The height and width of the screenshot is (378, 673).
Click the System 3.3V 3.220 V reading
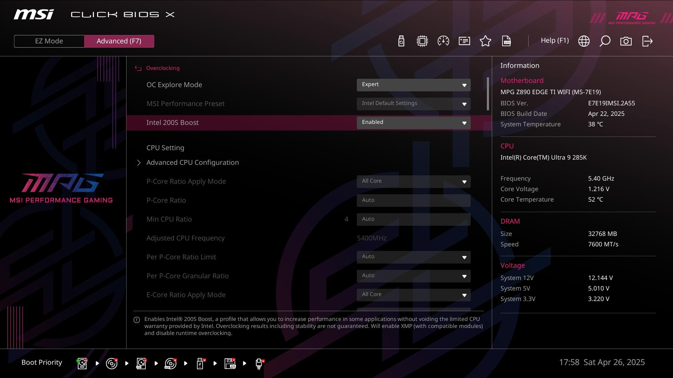[599, 299]
